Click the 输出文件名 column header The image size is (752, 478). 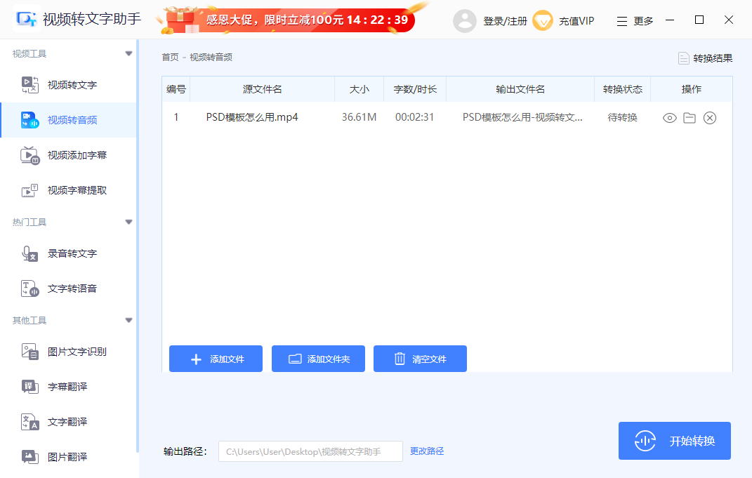[x=520, y=89]
